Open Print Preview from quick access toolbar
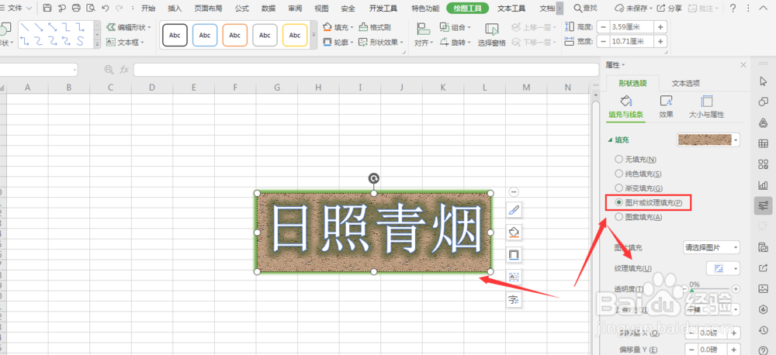 click(x=91, y=8)
